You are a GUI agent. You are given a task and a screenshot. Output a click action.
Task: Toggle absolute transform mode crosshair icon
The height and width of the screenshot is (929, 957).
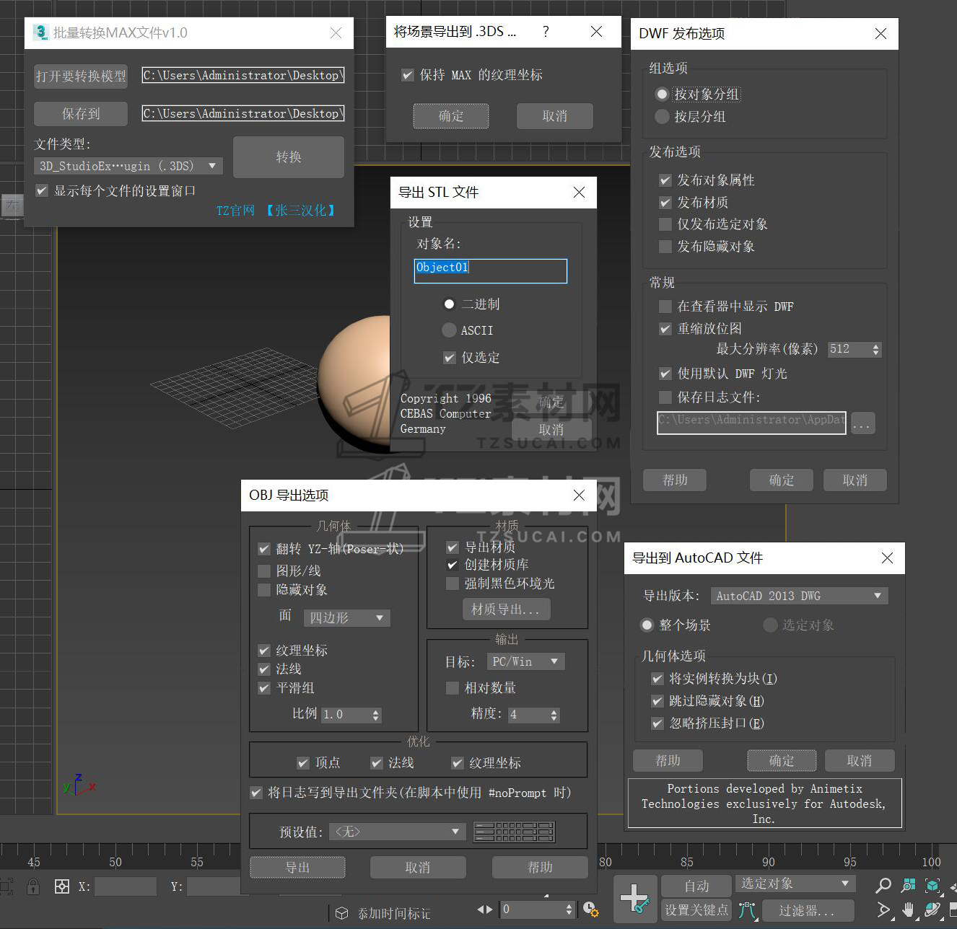[62, 886]
